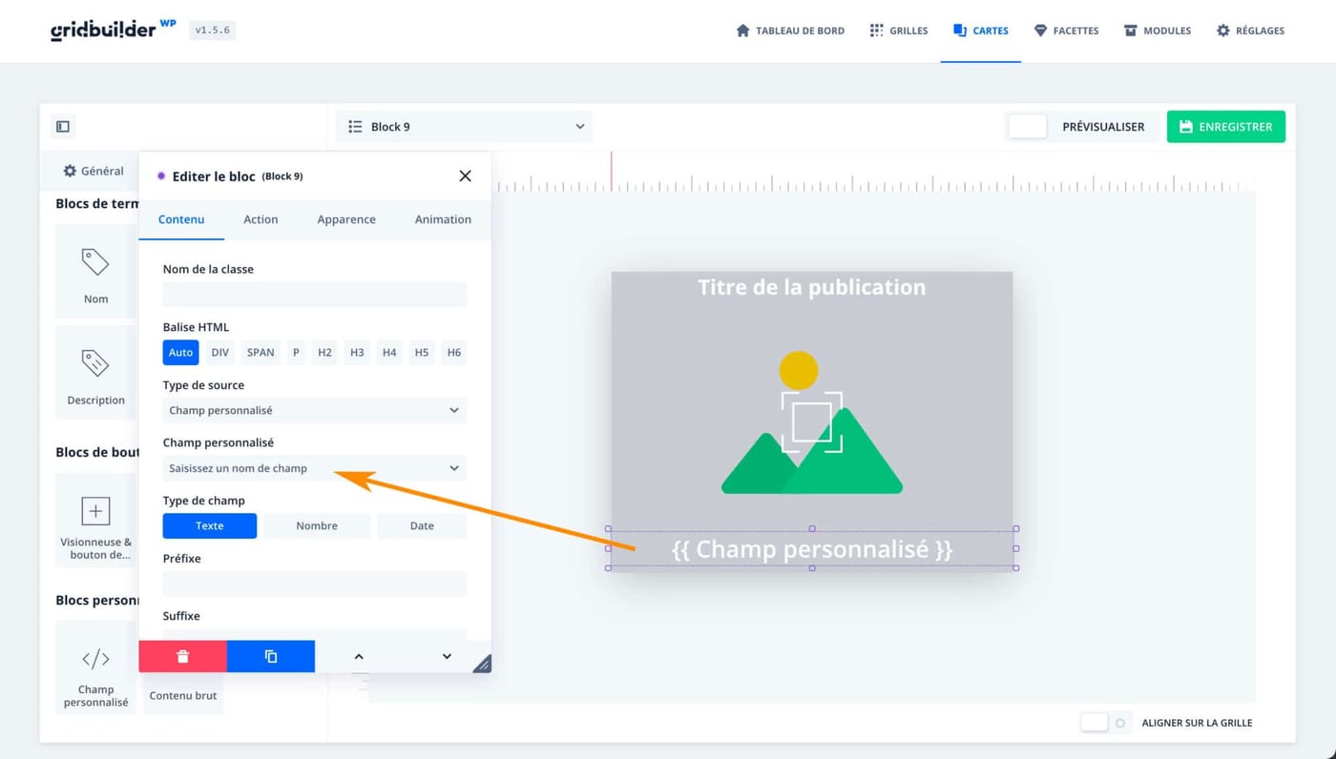Collapse the left sidebar panel
Image resolution: width=1336 pixels, height=759 pixels.
click(x=62, y=126)
